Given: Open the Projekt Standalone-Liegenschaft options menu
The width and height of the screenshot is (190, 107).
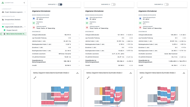Looking at the screenshot, I should (x=25, y=12).
